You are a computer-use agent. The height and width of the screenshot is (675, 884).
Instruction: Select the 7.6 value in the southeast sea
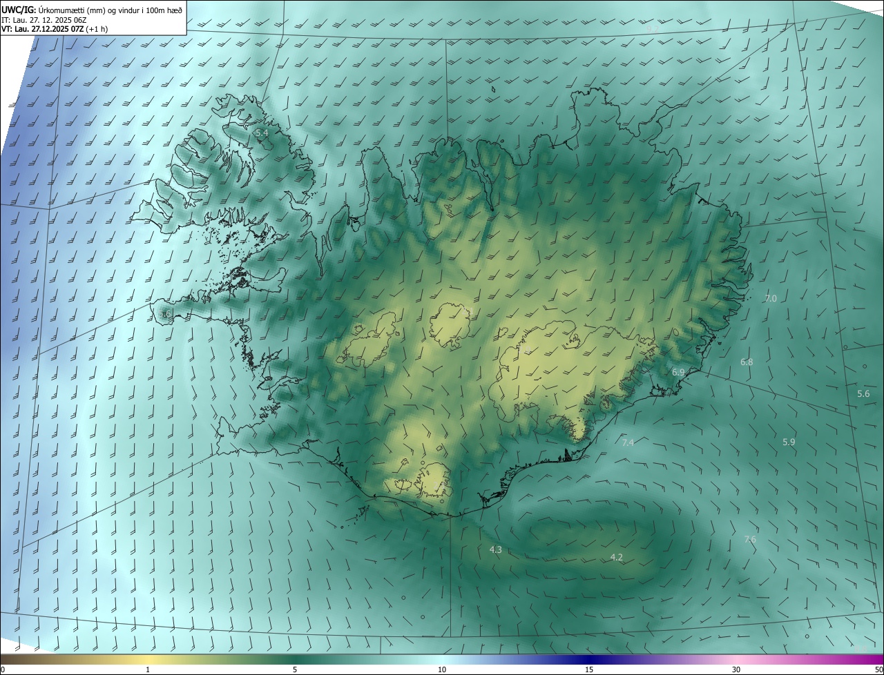[750, 539]
